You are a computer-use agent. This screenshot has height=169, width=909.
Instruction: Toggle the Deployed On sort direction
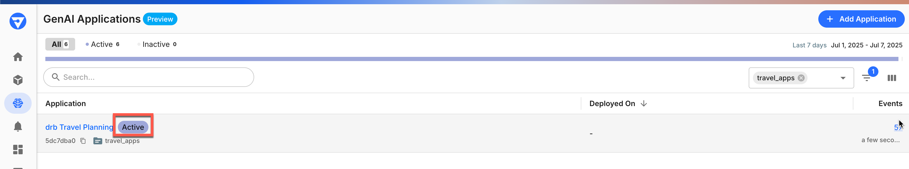[644, 103]
